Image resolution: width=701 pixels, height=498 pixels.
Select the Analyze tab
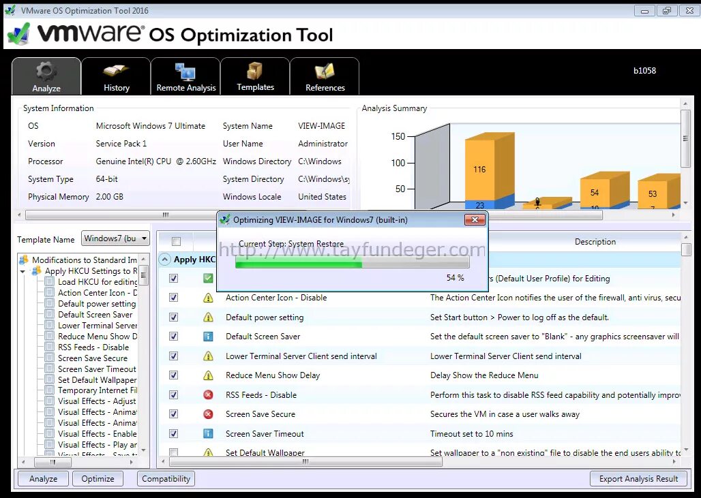(x=46, y=76)
